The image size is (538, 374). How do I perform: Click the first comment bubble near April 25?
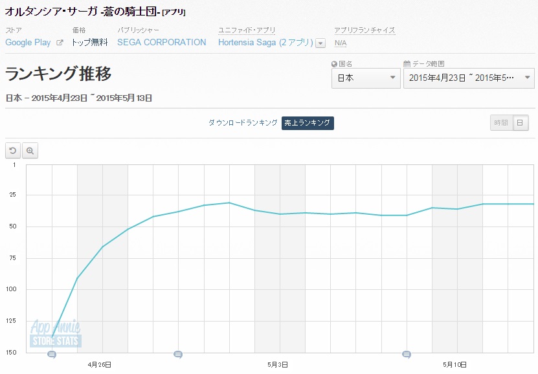point(52,355)
